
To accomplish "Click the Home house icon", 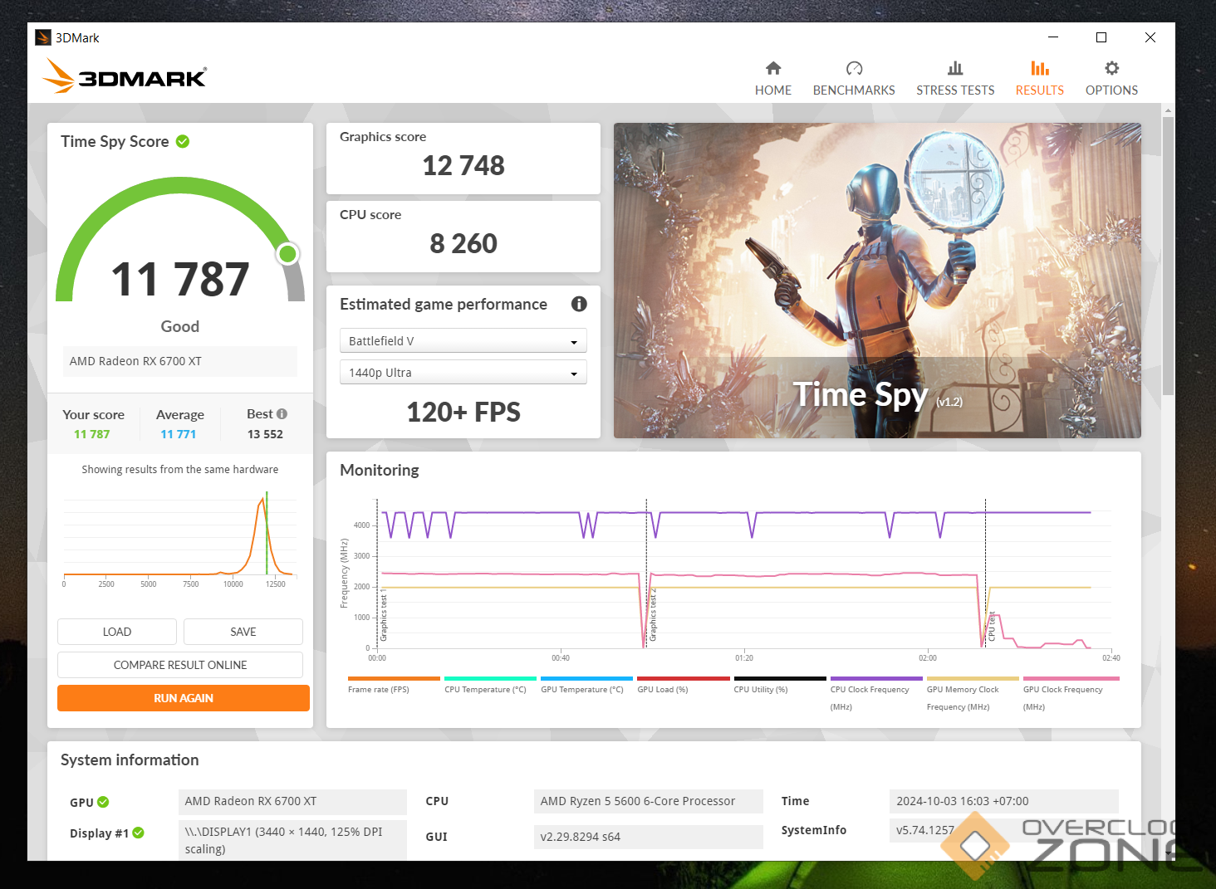I will pyautogui.click(x=773, y=68).
